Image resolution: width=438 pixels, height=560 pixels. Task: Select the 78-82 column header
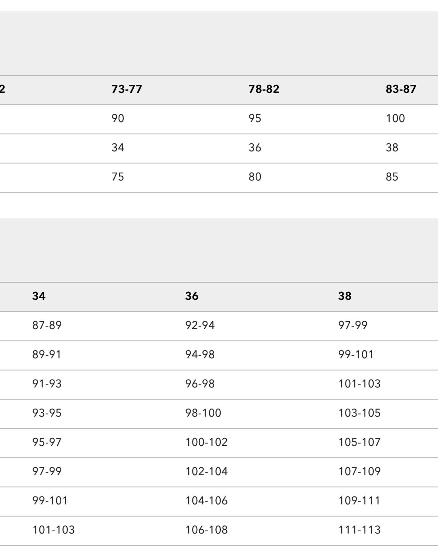click(x=264, y=89)
